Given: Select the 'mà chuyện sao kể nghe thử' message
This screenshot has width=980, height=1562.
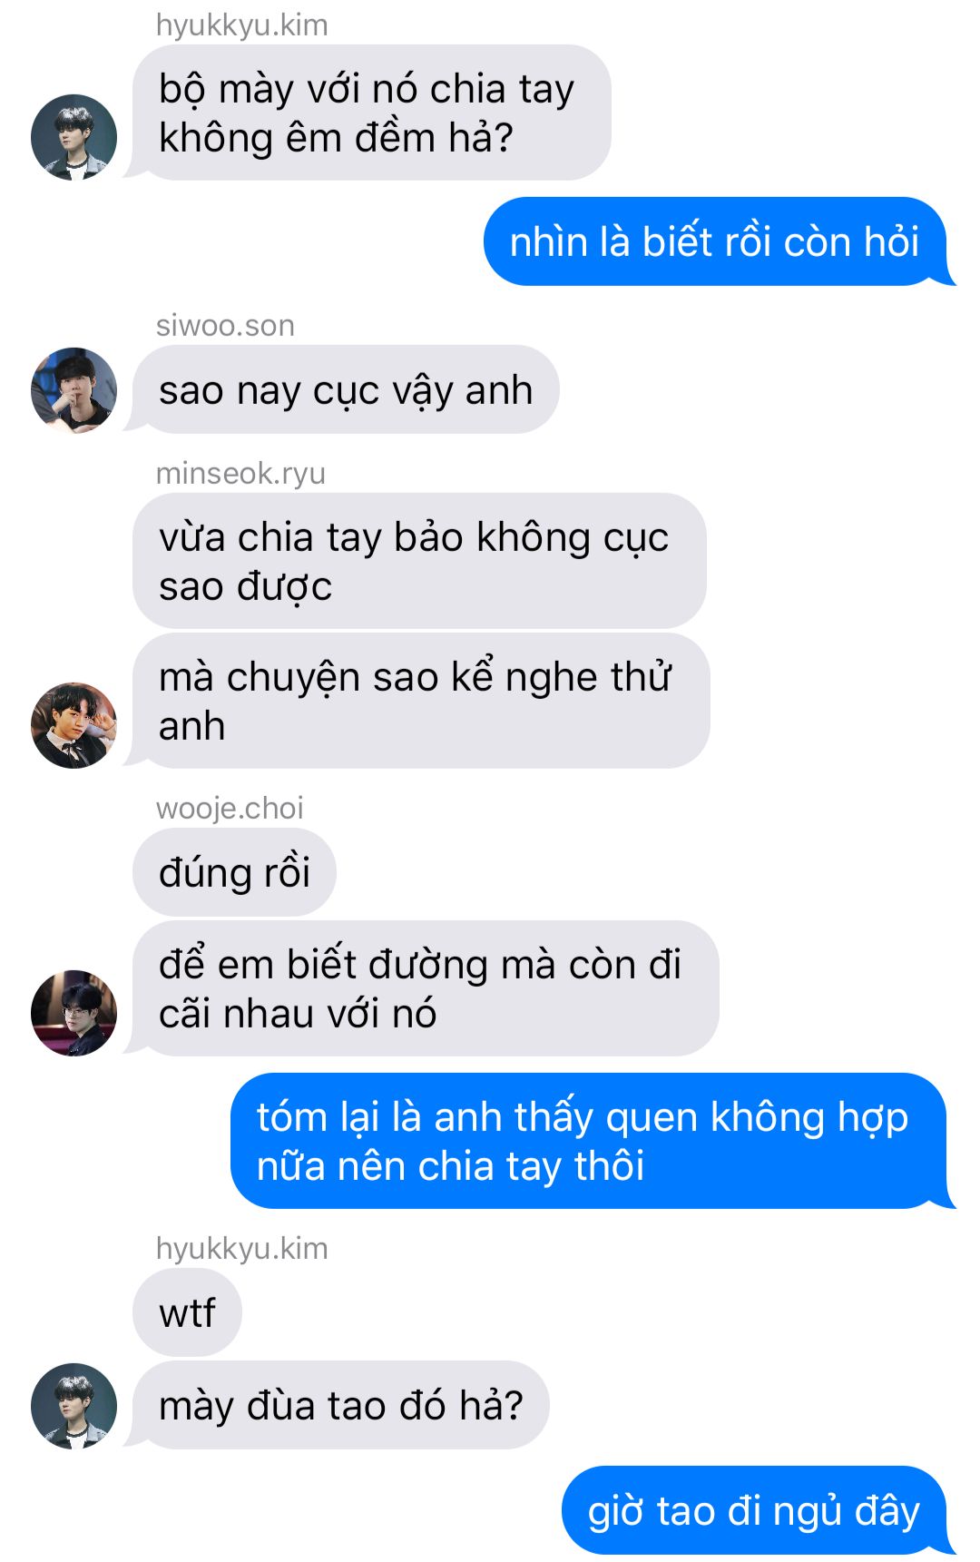Looking at the screenshot, I should [421, 701].
